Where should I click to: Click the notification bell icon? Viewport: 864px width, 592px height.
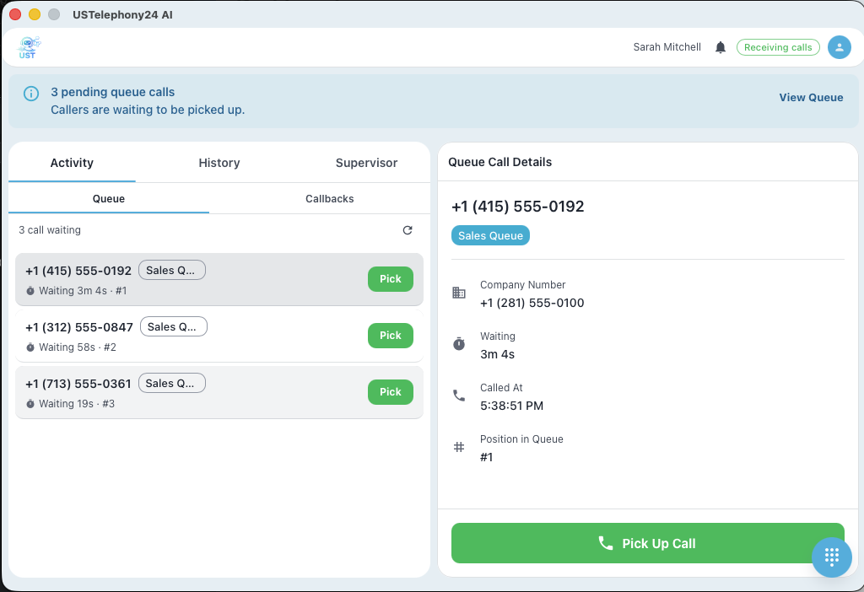pos(721,47)
